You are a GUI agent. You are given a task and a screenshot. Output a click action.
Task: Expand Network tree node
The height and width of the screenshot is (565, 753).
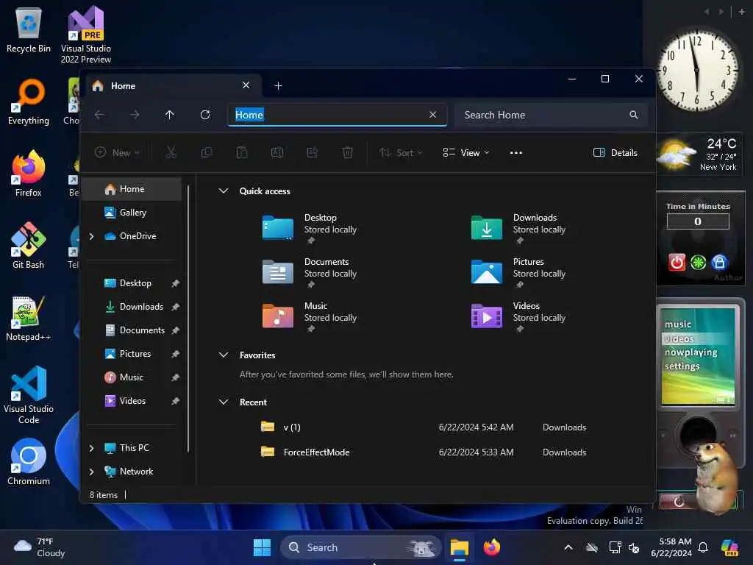click(91, 472)
